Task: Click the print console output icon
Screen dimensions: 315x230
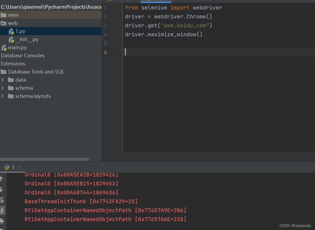Action: click(x=2, y=221)
